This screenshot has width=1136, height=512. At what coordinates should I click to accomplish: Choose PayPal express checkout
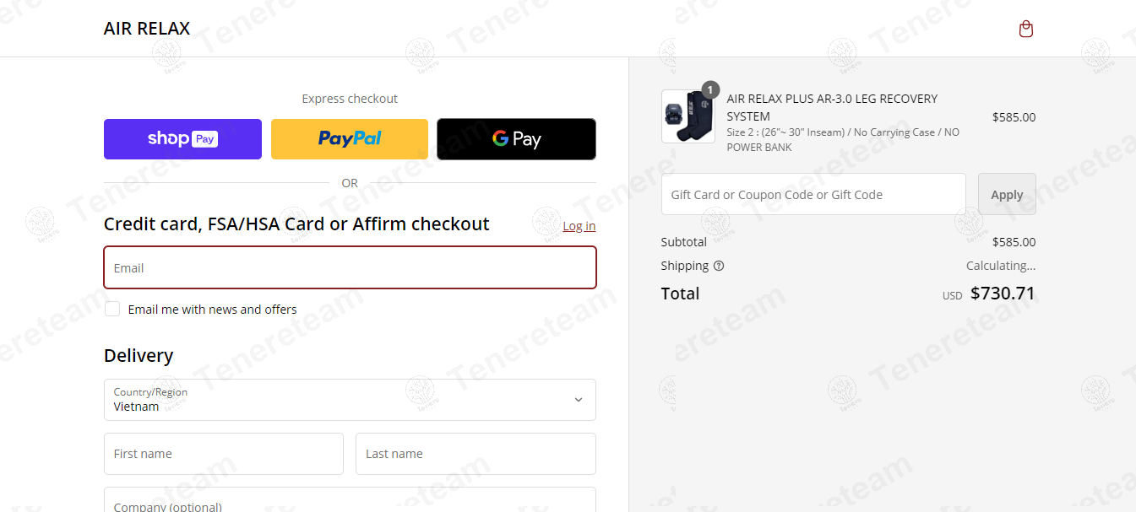[350, 139]
